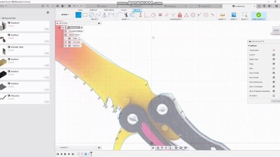The image size is (280, 157).
Task: Click the Insert image icon
Action: point(234,15)
